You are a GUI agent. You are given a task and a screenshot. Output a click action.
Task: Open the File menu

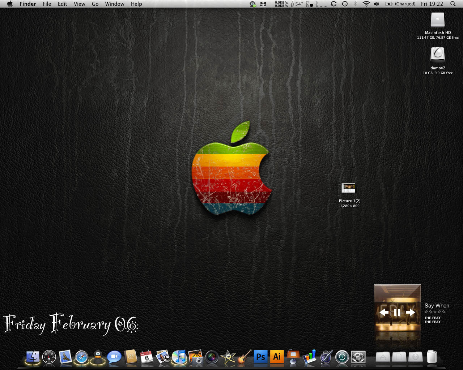[x=47, y=4]
